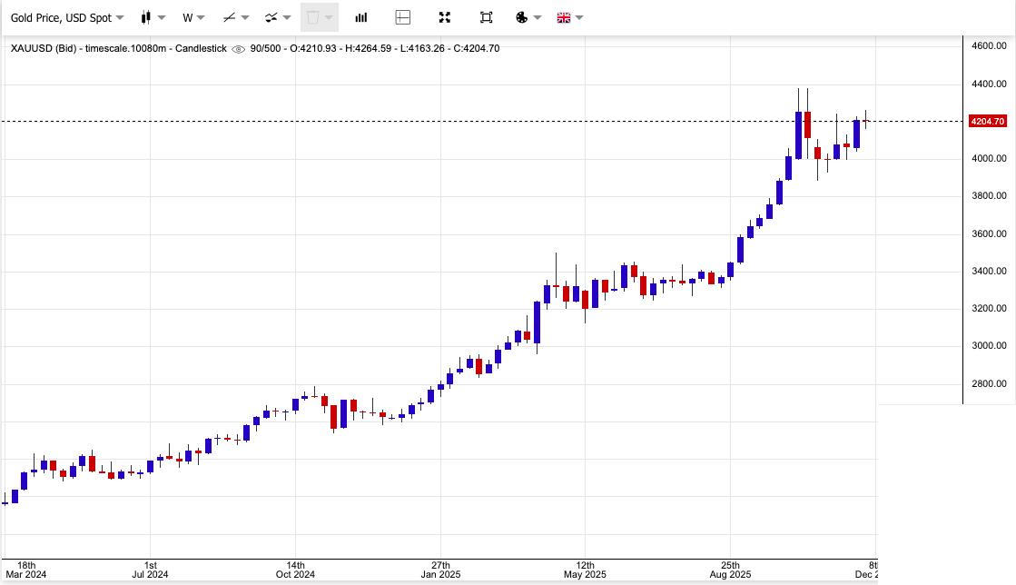Image resolution: width=1016 pixels, height=585 pixels.
Task: Expand the Gold Price, USD Spot dropdown
Action: pyautogui.click(x=67, y=17)
